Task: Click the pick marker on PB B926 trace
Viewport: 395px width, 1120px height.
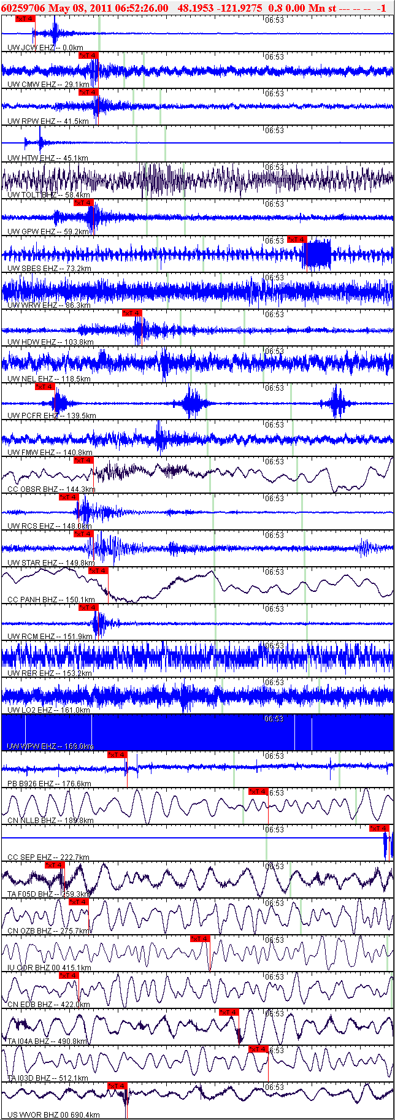Action: [x=117, y=755]
